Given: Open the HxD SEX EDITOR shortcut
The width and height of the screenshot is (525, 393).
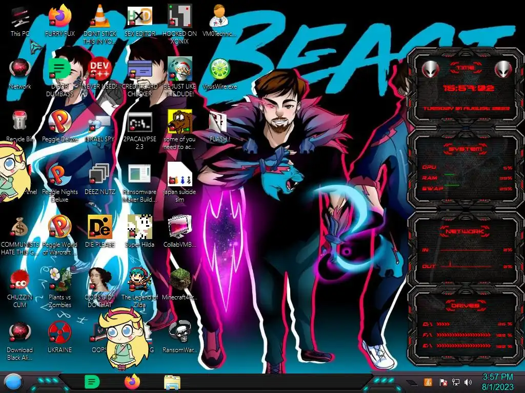Looking at the screenshot, I should 139,20.
